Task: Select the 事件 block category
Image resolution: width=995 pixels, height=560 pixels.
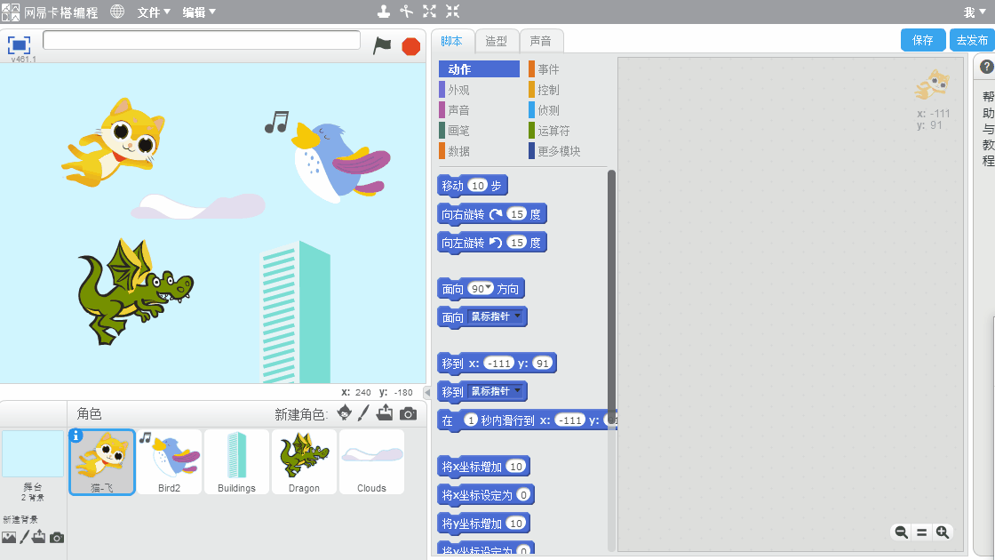Action: pyautogui.click(x=567, y=69)
